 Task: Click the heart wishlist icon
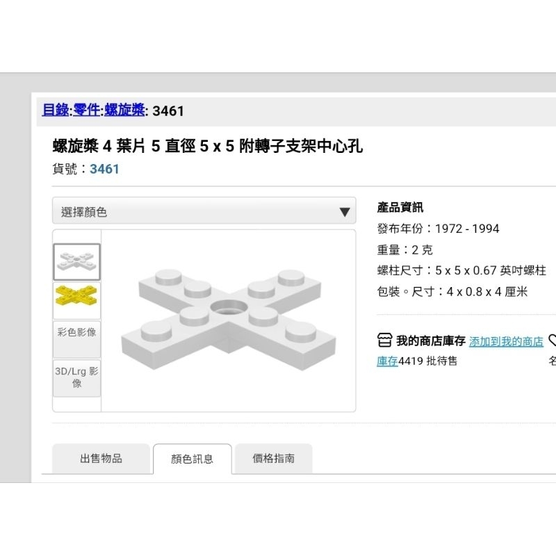coord(553,341)
